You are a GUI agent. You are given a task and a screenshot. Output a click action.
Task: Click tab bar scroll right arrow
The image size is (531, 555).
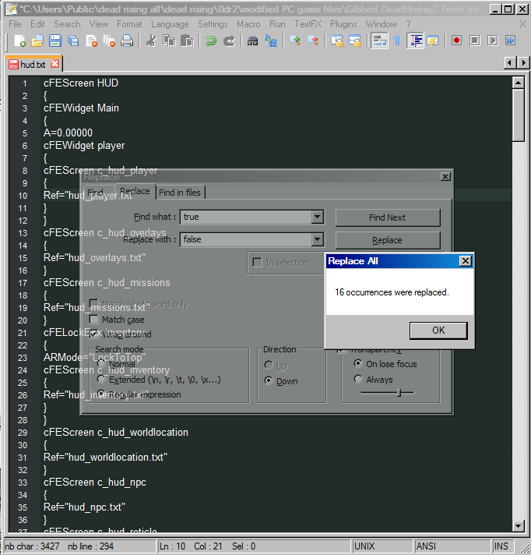tap(523, 62)
